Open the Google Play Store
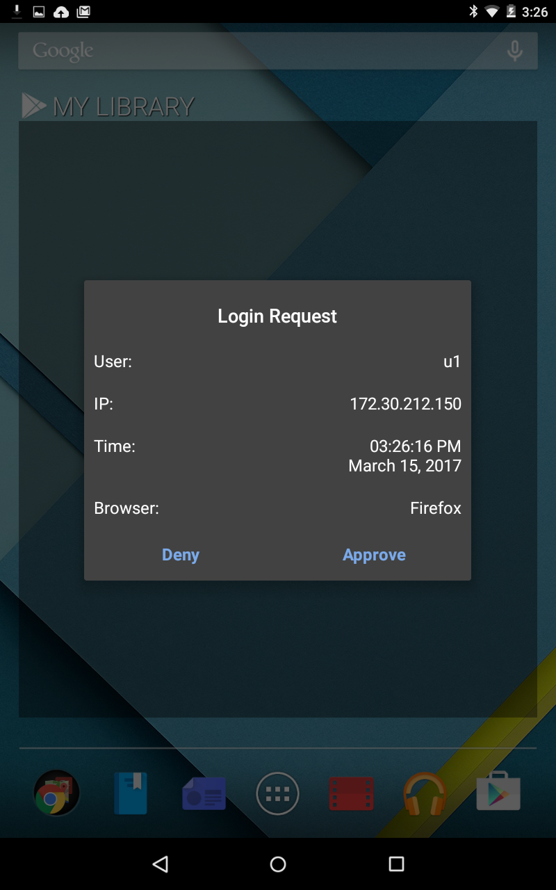This screenshot has width=556, height=890. [498, 793]
